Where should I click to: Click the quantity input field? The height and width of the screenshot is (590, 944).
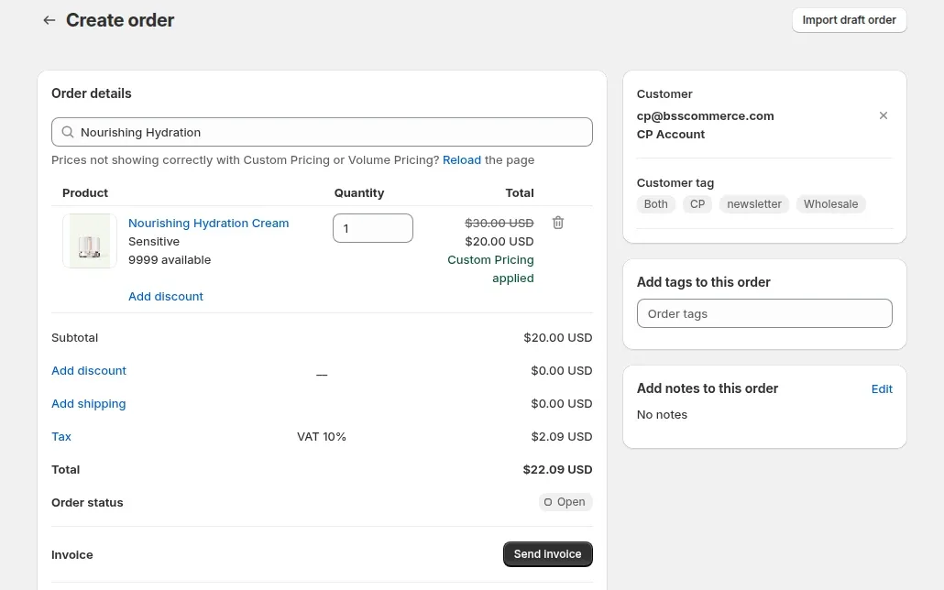(373, 228)
